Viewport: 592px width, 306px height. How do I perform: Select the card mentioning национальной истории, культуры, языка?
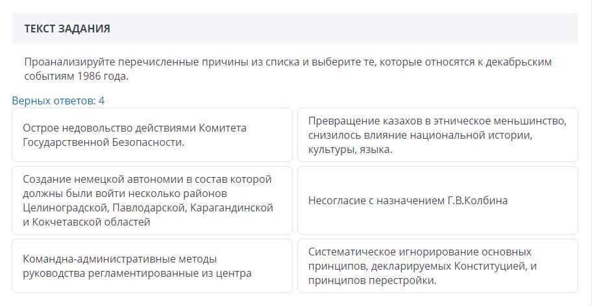pyautogui.click(x=438, y=135)
